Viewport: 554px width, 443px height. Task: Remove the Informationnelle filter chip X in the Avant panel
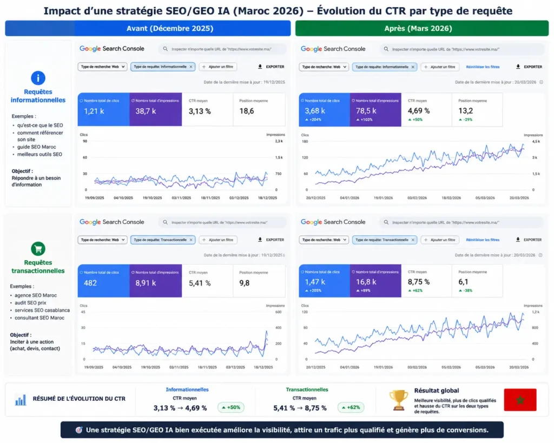[x=191, y=67]
